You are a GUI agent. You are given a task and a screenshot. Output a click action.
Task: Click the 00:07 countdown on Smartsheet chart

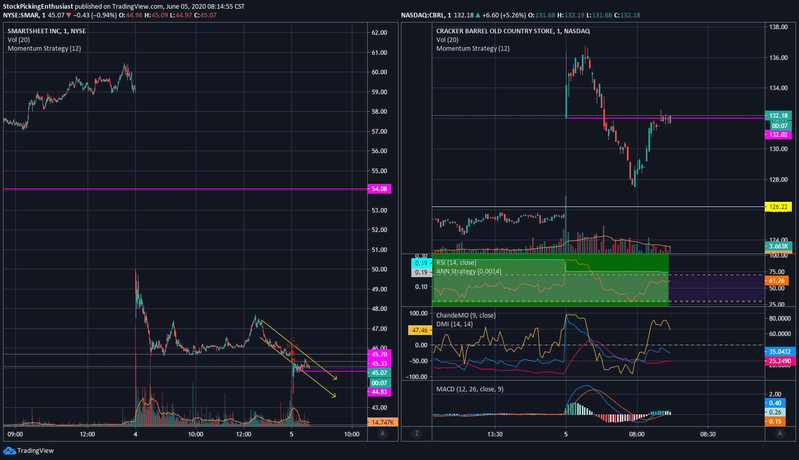380,383
